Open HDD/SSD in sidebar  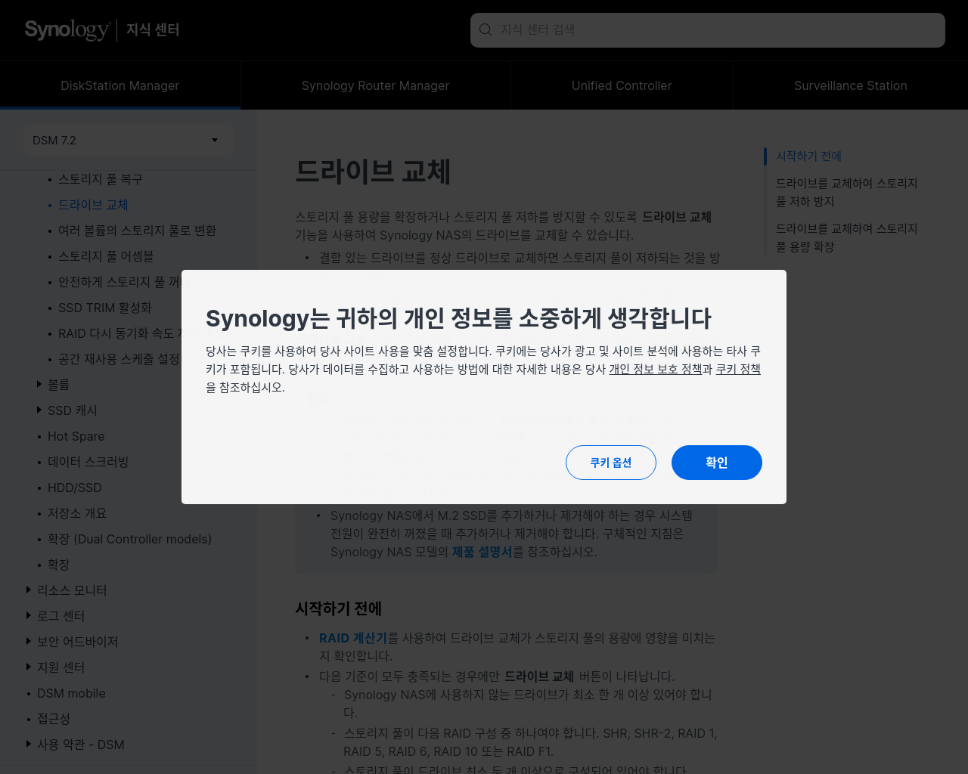[x=75, y=488]
